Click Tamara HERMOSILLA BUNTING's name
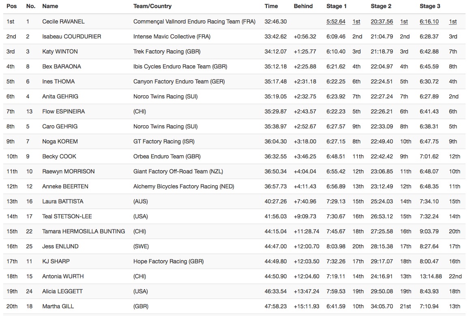The image size is (470, 316). click(x=84, y=231)
